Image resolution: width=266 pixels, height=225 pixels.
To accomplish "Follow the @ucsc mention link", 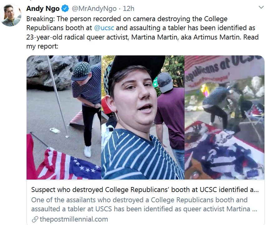I will [104, 28].
